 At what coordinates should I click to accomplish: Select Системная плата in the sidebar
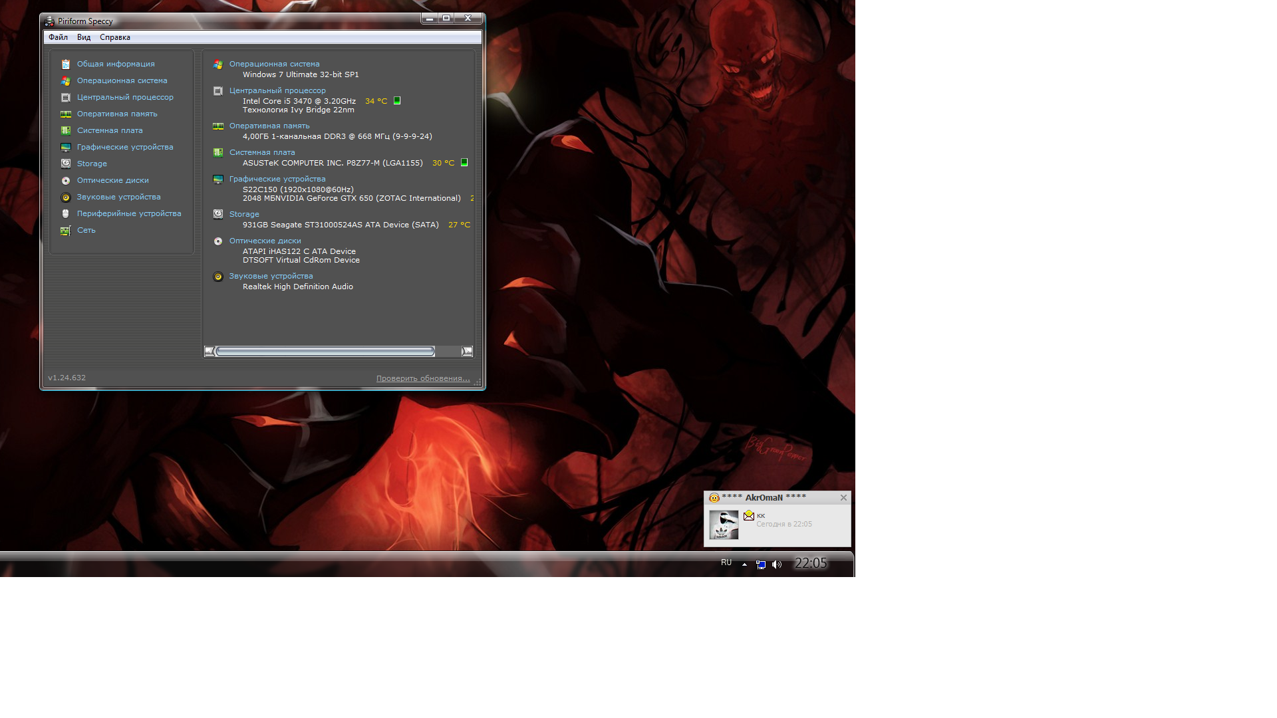110,130
